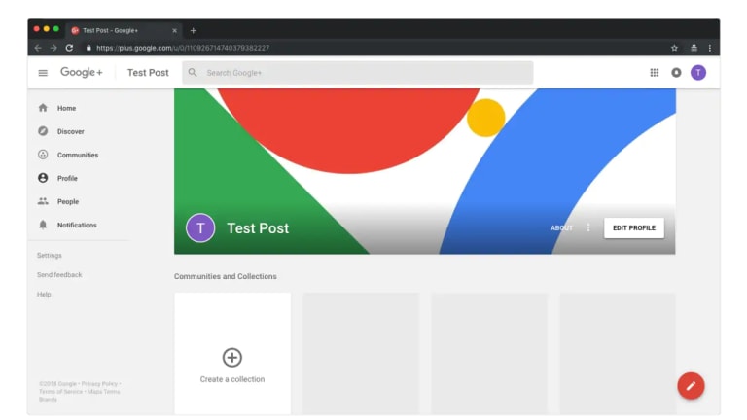Screen dimensions: 747x420
Task: Open a new browser tab
Action: click(x=193, y=30)
